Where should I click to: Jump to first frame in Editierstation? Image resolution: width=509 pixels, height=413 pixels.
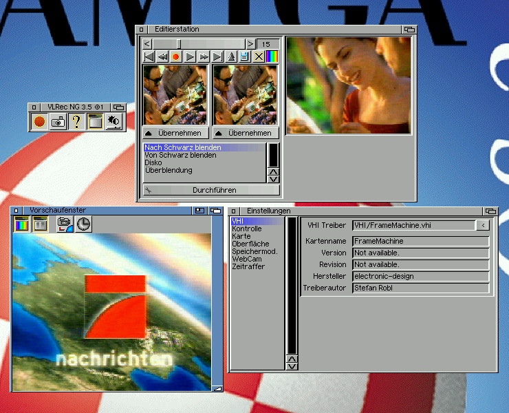(x=149, y=57)
